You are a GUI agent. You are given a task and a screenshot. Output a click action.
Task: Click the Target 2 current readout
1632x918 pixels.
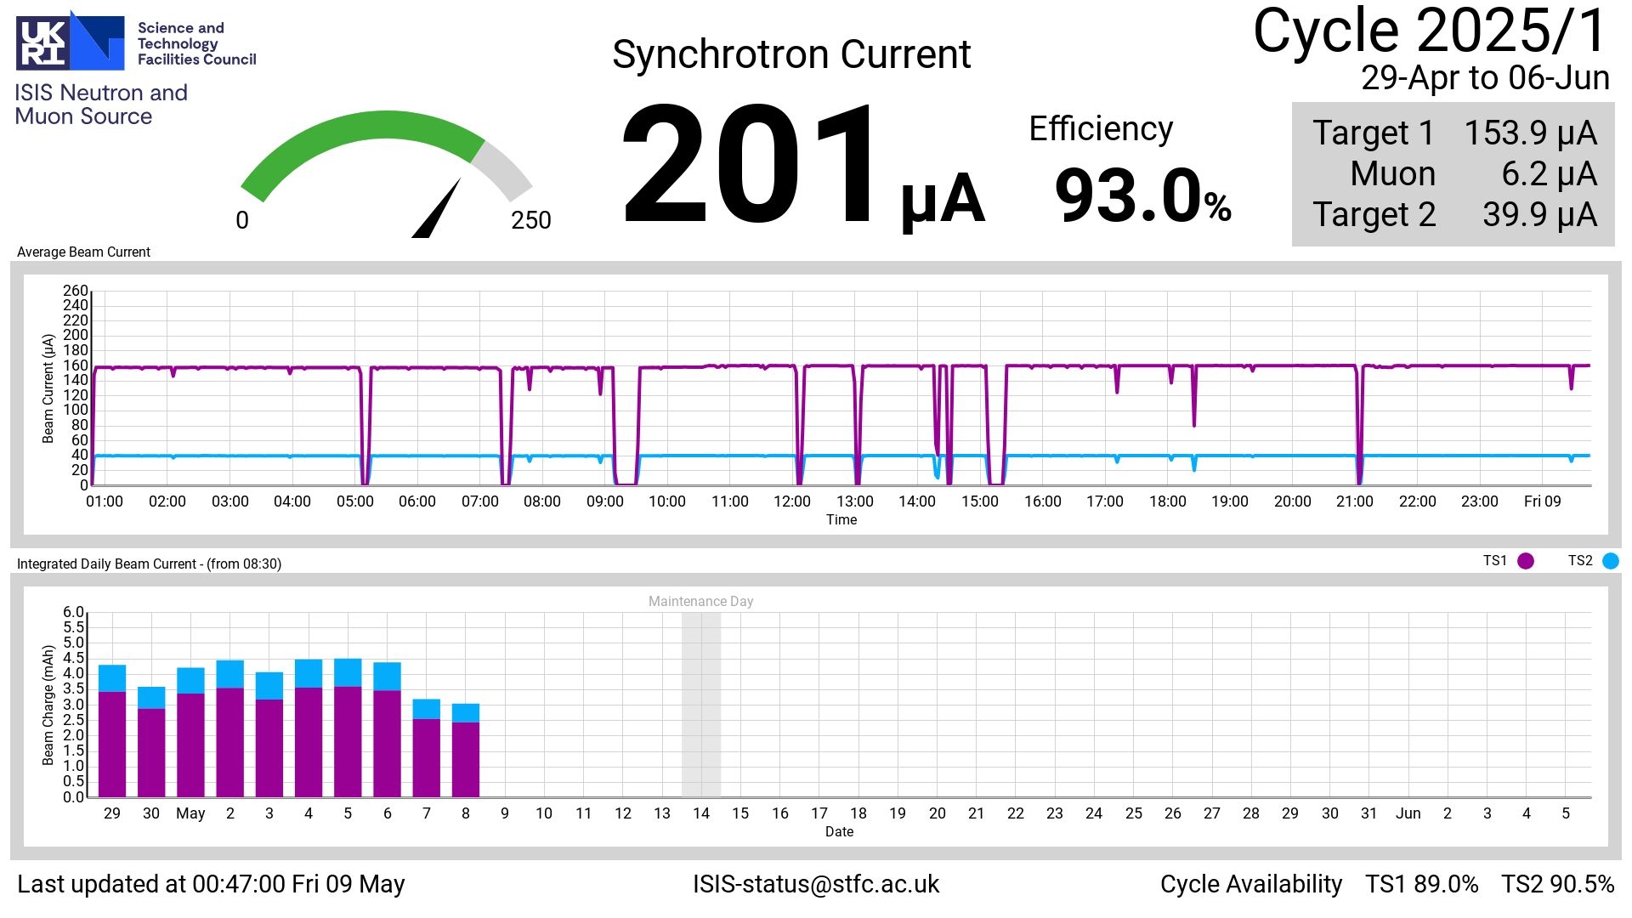point(1538,215)
